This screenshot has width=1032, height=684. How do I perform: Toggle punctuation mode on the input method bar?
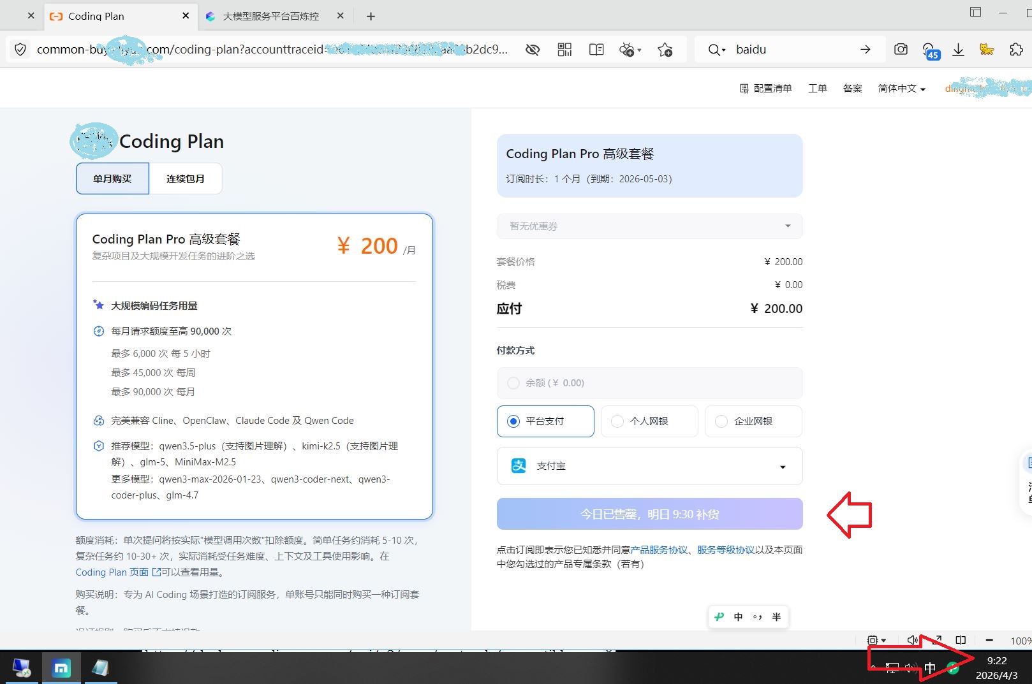pos(757,617)
